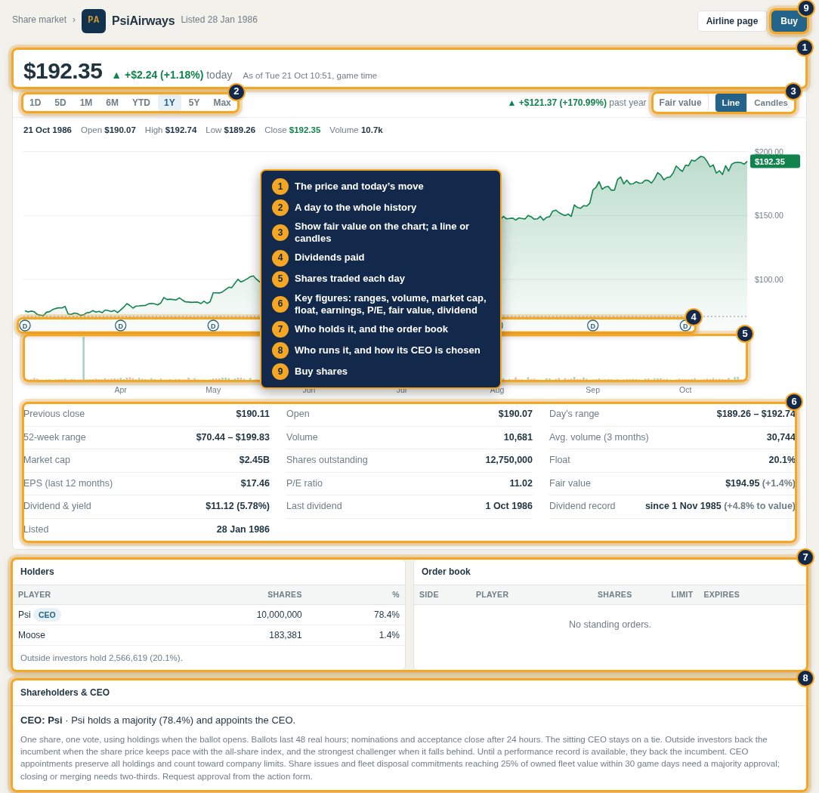Viewport: 819px width, 793px height.
Task: Select the Max time range
Action: coord(221,102)
